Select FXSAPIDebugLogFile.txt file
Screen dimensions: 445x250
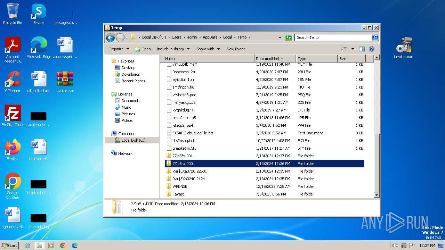click(x=265, y=133)
